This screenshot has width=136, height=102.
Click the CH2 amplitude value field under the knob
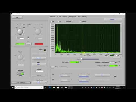point(39,39)
